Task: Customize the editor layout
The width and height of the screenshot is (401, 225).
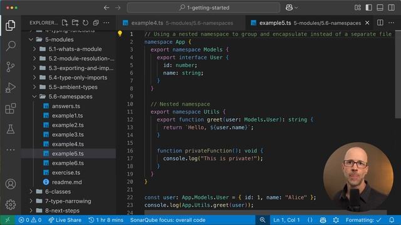Action: pyautogui.click(x=358, y=7)
